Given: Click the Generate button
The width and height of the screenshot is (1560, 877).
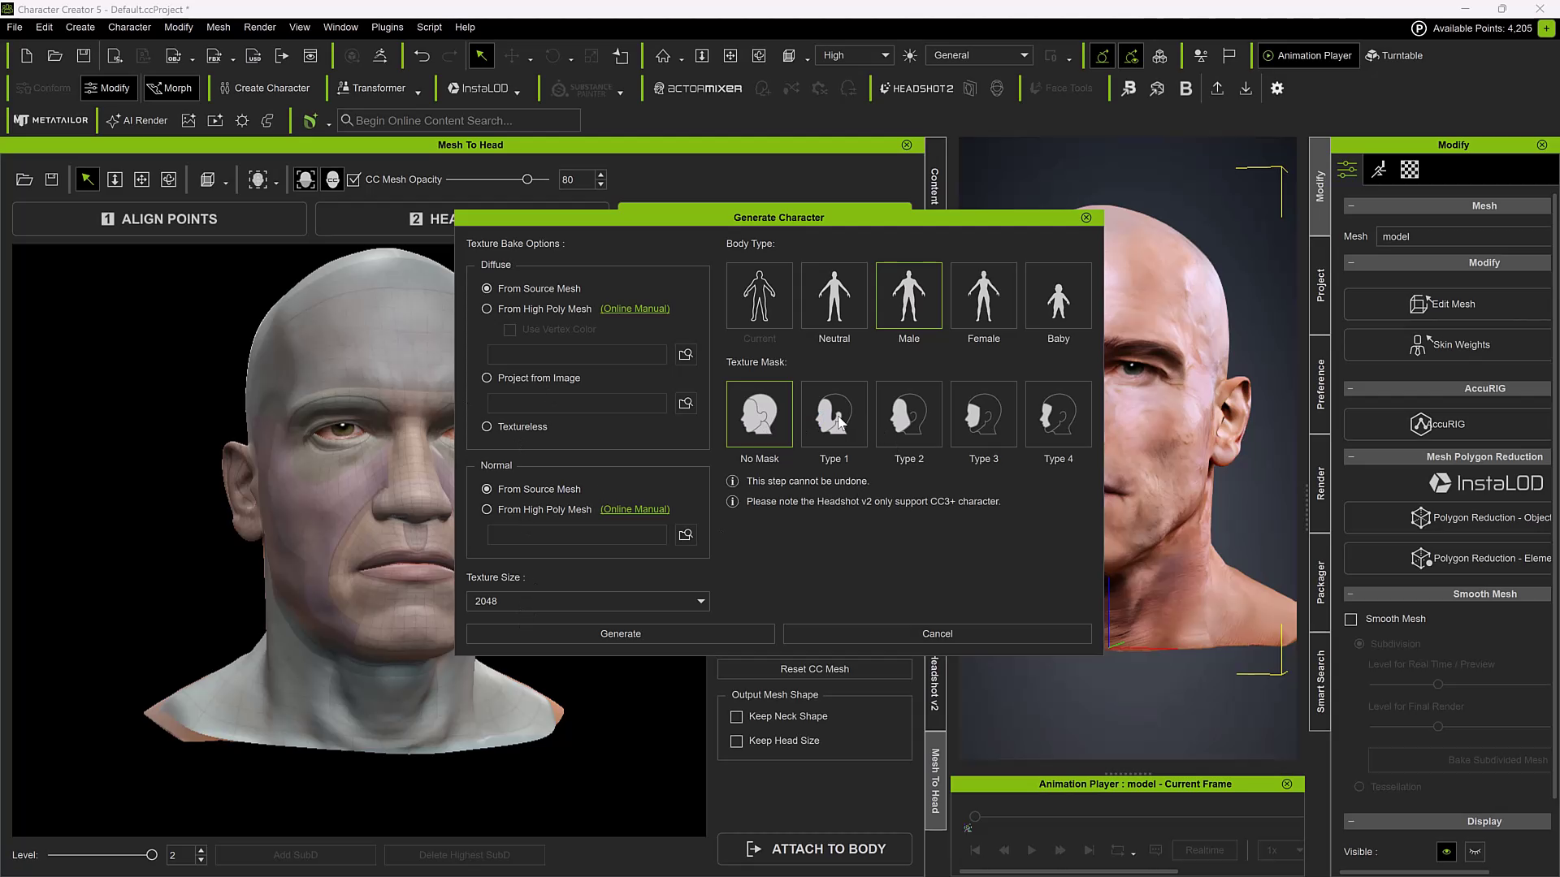Looking at the screenshot, I should point(620,633).
